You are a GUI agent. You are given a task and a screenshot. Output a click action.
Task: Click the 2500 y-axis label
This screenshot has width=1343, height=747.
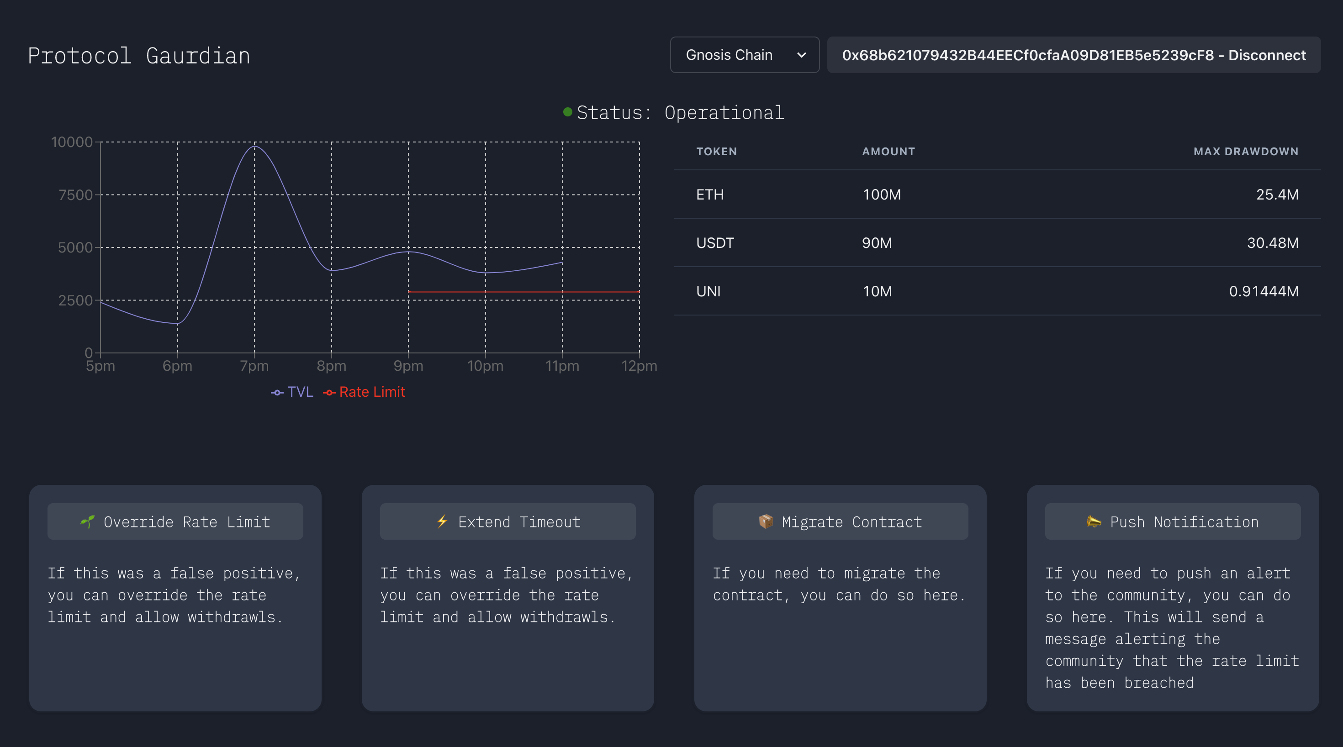[75, 300]
